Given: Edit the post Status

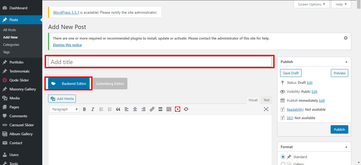Looking at the screenshot, I should (x=309, y=82).
